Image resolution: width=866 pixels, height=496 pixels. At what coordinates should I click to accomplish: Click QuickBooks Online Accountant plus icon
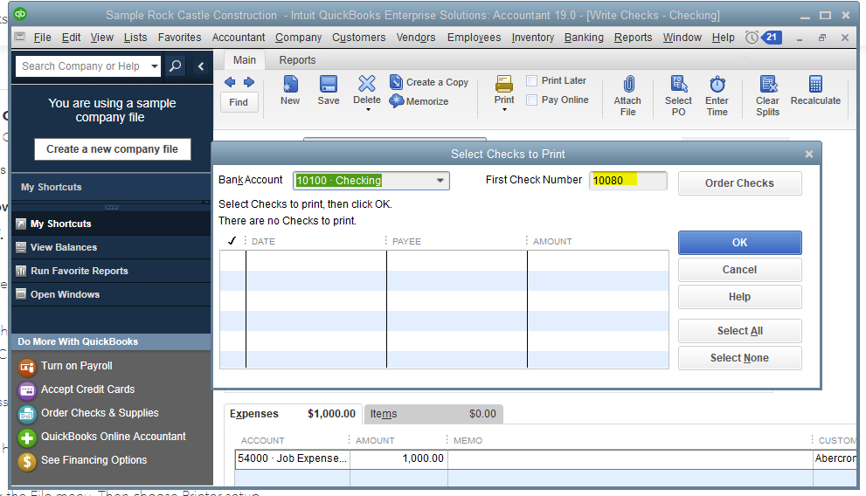coord(26,437)
